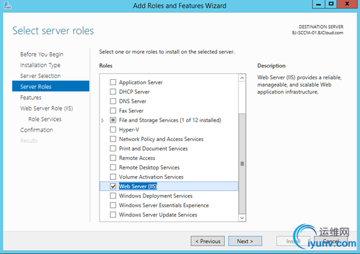The height and width of the screenshot is (254, 360).
Task: Click the roles list scroll up arrow
Action: pos(242,78)
